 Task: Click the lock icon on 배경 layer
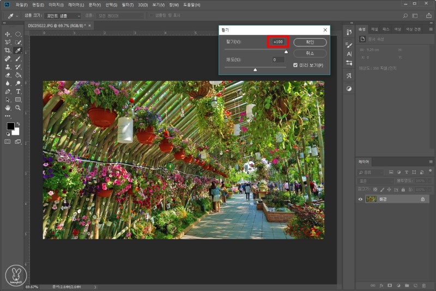[422, 200]
